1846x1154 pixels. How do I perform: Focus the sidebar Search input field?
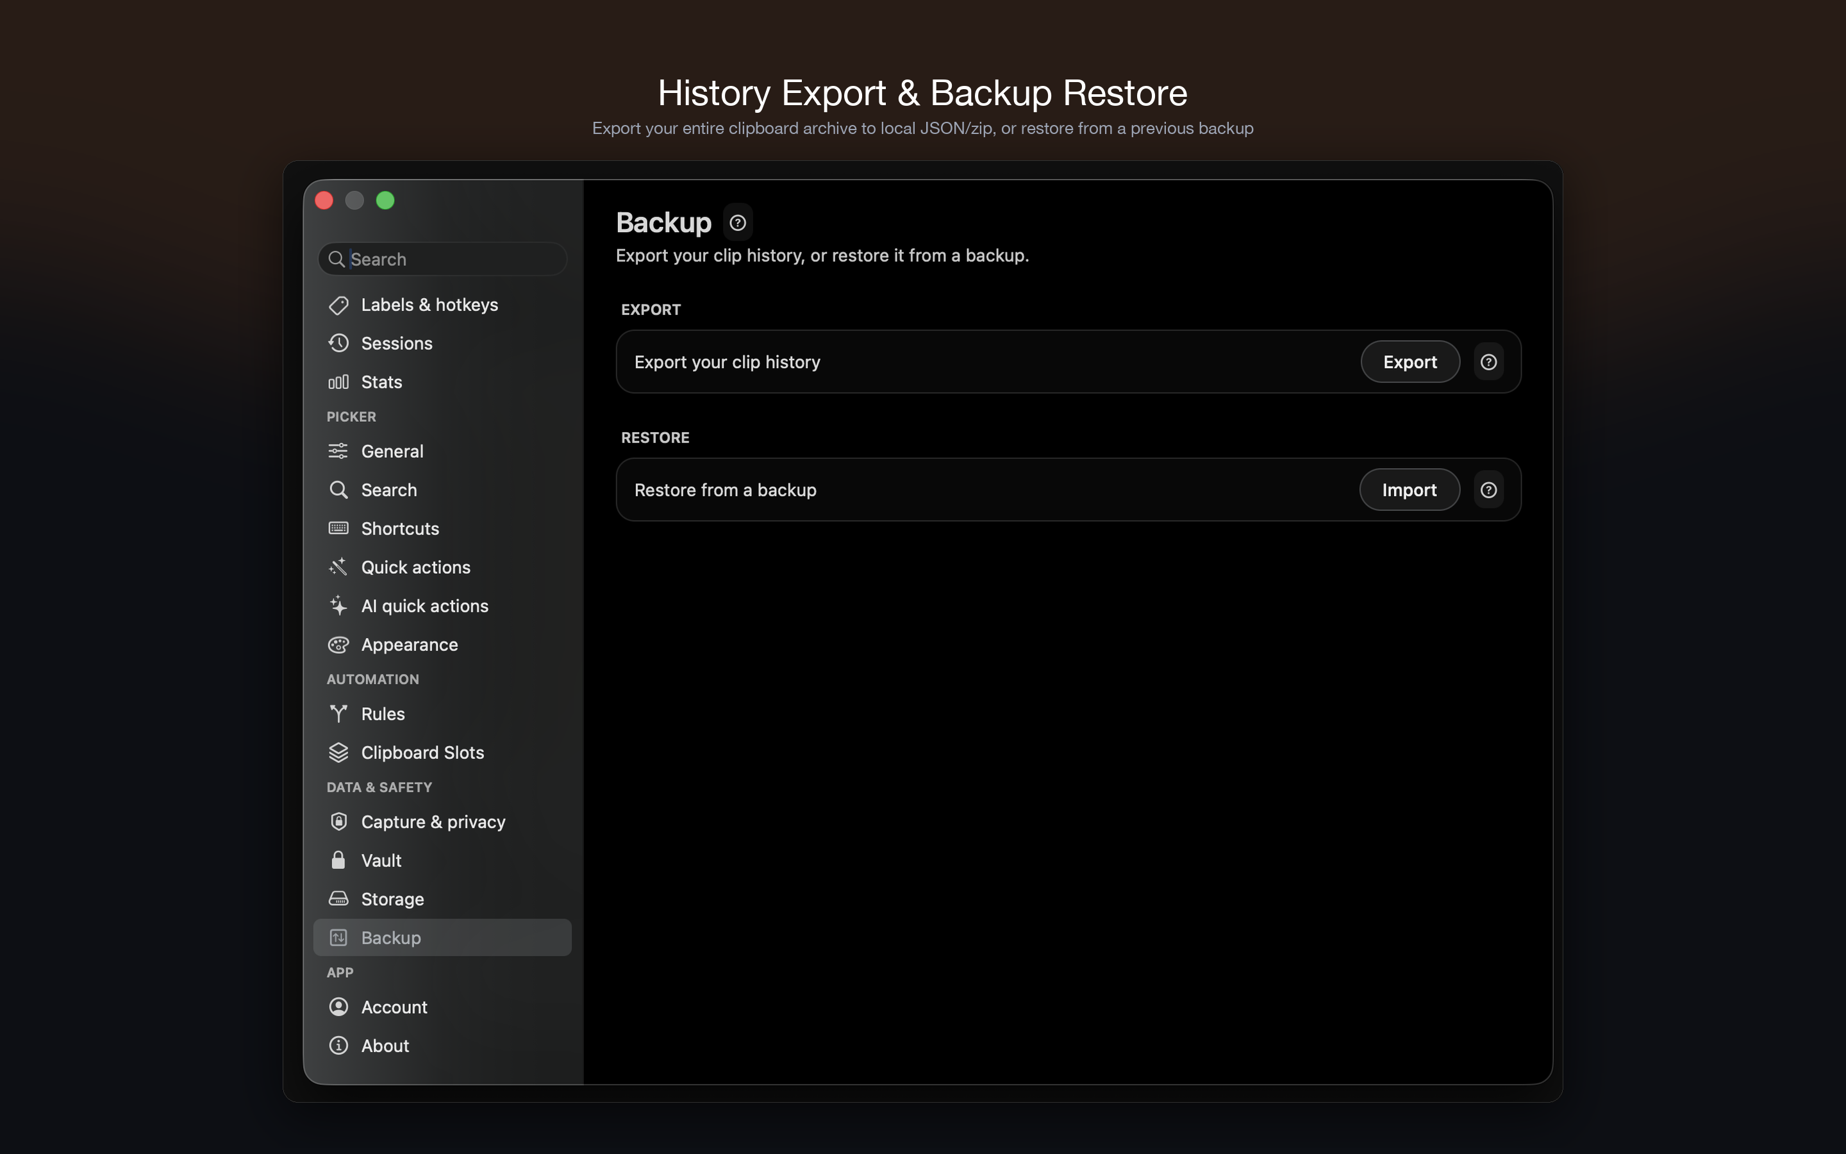click(x=442, y=260)
